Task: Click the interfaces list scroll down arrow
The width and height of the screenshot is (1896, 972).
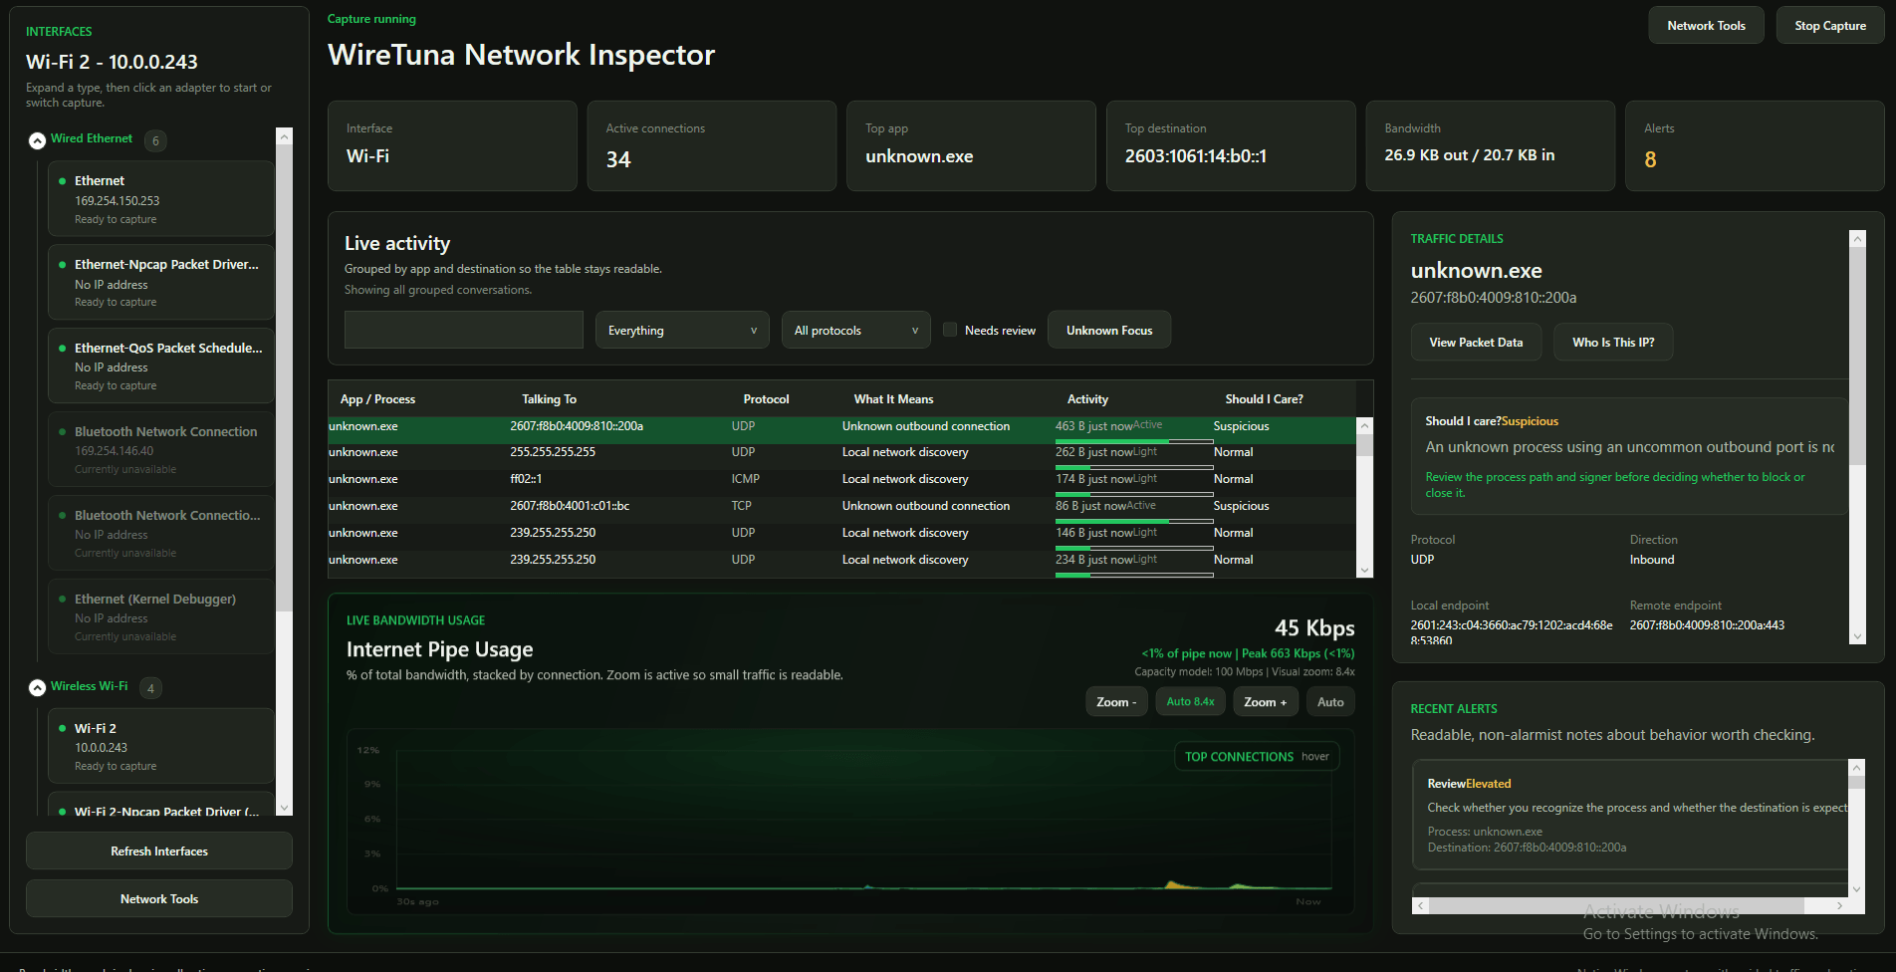Action: [285, 808]
